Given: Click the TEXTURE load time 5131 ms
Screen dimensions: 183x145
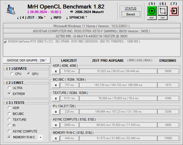Looking at the screenshot, I should click(x=69, y=98).
